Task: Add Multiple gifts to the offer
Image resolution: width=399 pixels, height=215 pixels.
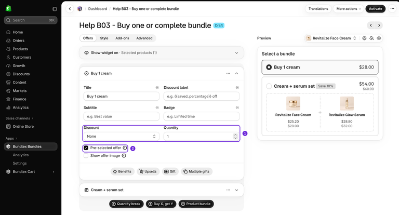Action: click(x=197, y=171)
